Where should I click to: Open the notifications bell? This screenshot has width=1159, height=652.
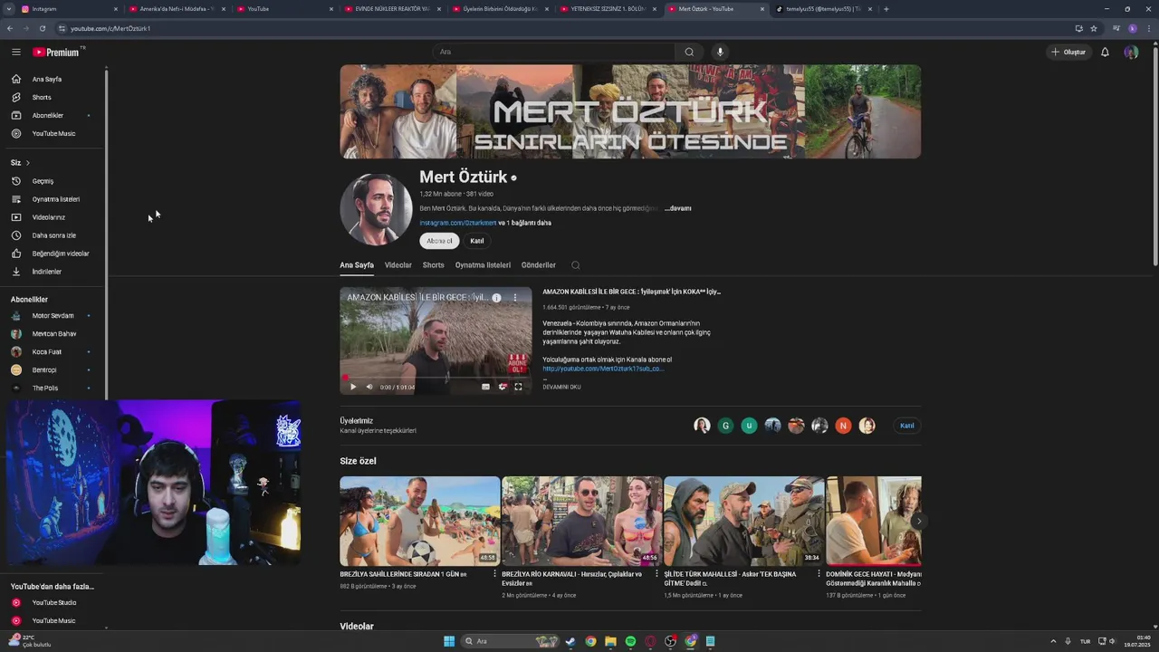pyautogui.click(x=1105, y=52)
